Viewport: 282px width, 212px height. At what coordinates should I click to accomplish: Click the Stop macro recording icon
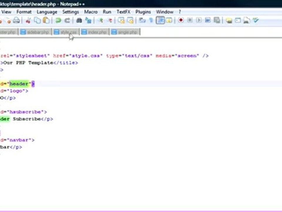(190, 20)
